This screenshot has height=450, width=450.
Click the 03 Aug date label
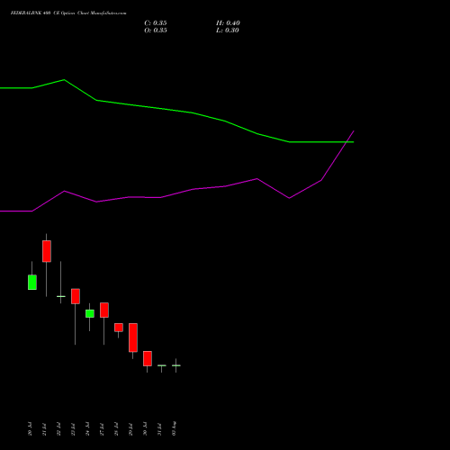(174, 428)
